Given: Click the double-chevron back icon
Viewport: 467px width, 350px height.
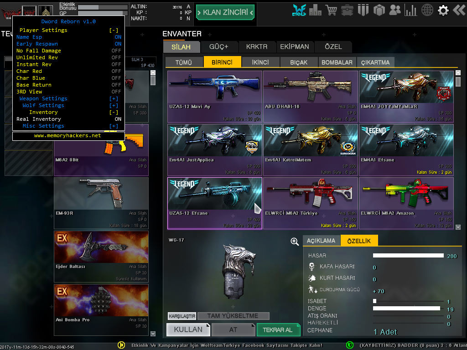Looking at the screenshot, I should [x=459, y=10].
